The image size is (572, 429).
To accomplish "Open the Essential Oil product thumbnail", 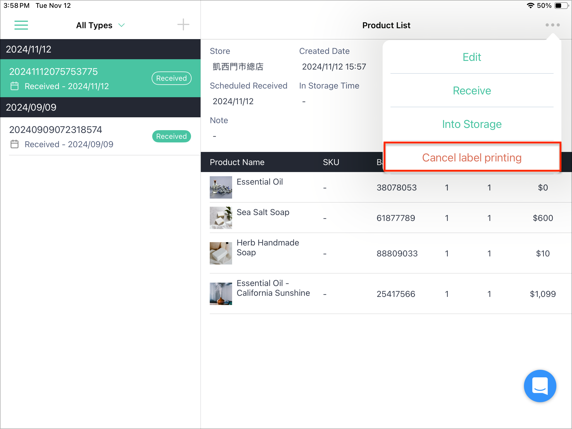I will tap(221, 187).
